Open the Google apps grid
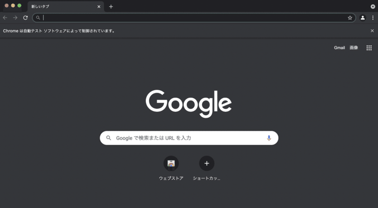The width and height of the screenshot is (378, 208). [x=369, y=48]
